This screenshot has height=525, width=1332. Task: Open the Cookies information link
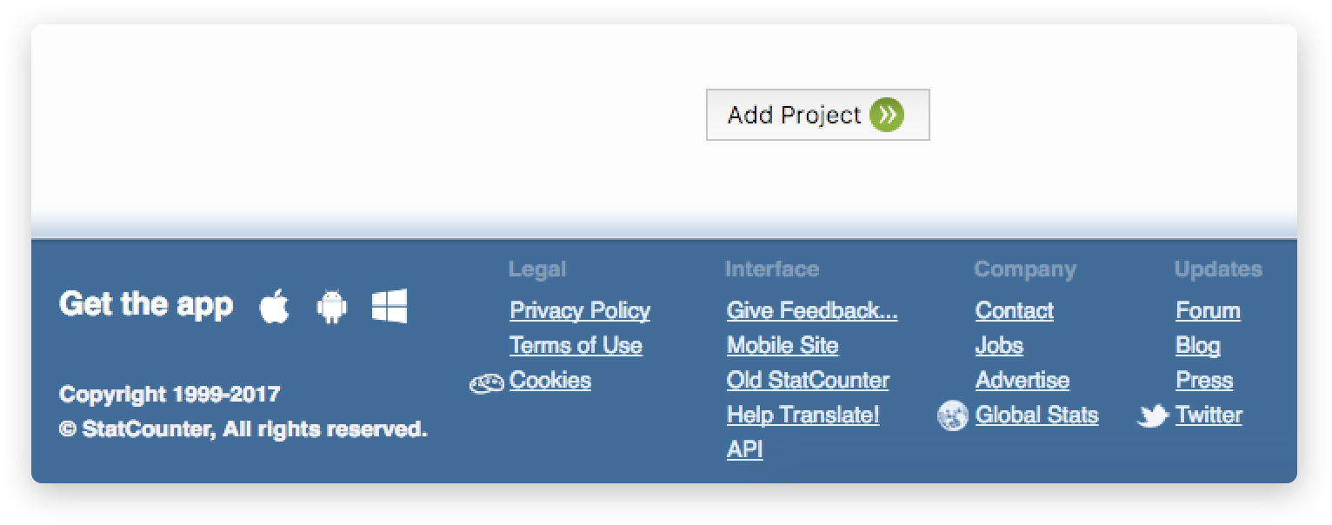coord(551,381)
